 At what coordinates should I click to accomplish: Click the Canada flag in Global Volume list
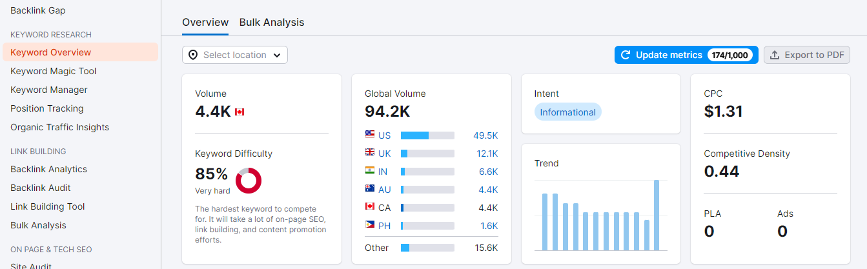coord(370,207)
